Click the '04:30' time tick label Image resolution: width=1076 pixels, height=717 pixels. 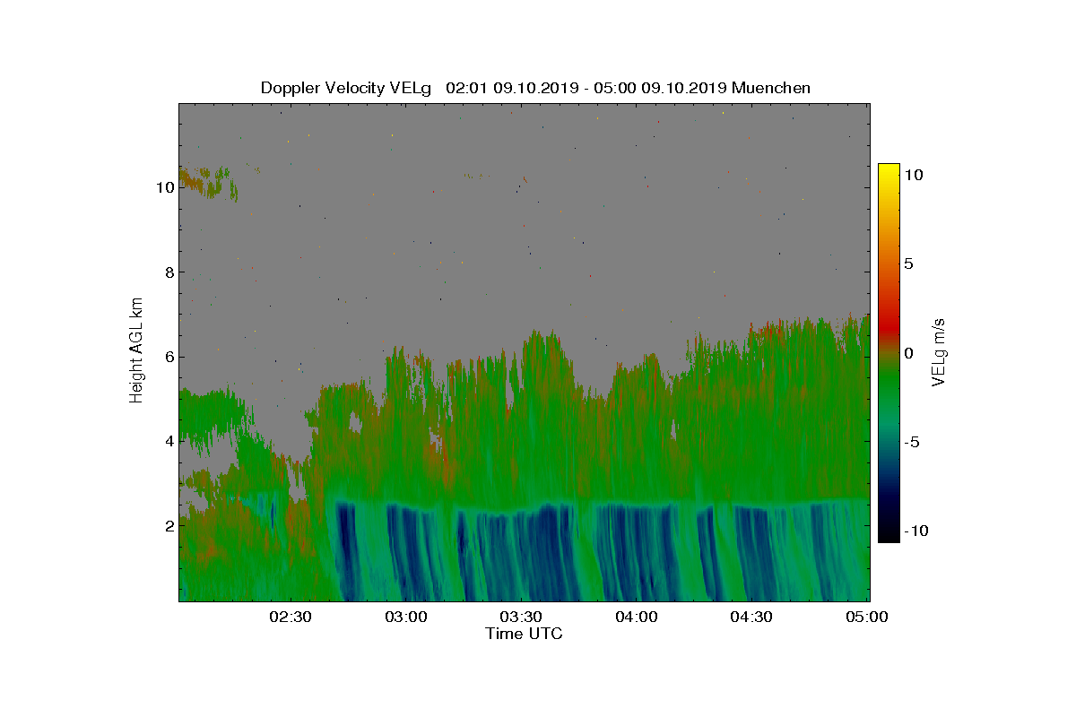tap(752, 618)
